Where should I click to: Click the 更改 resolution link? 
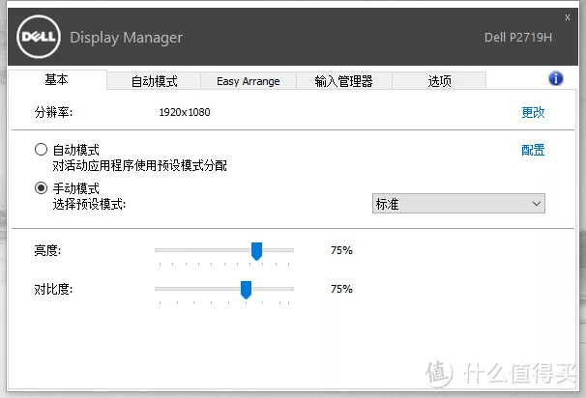[x=533, y=112]
